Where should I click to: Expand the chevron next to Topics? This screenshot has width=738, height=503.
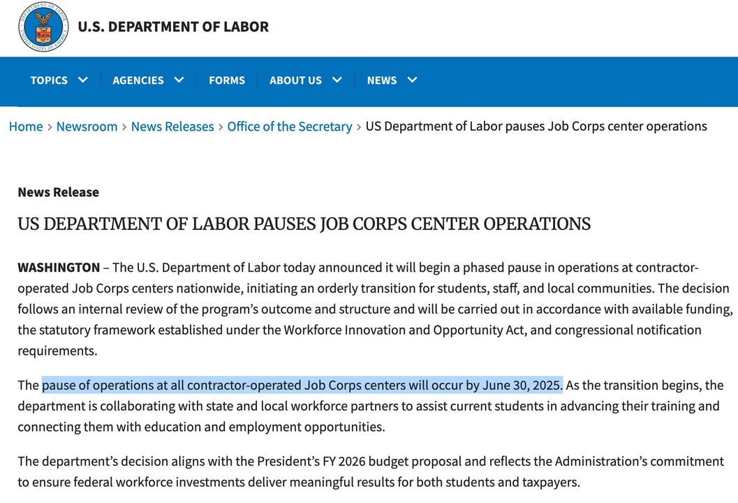point(83,80)
